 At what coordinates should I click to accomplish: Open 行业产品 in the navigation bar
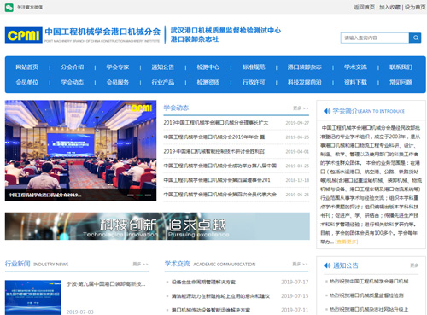163,82
